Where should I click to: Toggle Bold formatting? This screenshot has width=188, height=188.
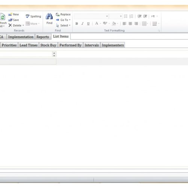click(x=77, y=24)
